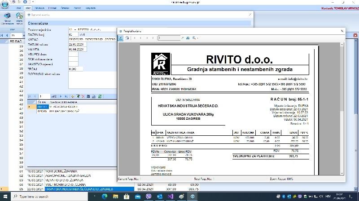
Task: Click first-record arrow in main list navigator
Action: (x=2, y=35)
